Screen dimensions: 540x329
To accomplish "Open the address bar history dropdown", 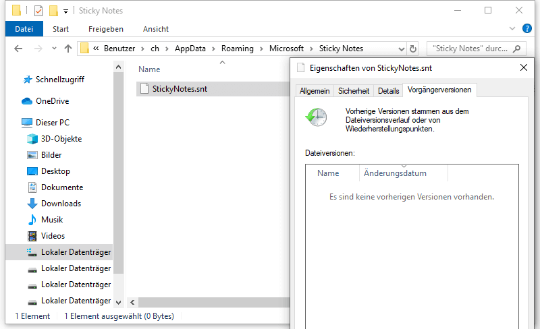I will click(401, 49).
